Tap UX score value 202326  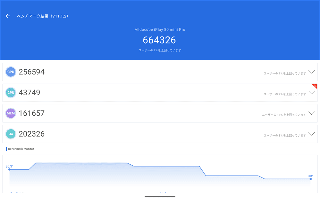(32, 134)
